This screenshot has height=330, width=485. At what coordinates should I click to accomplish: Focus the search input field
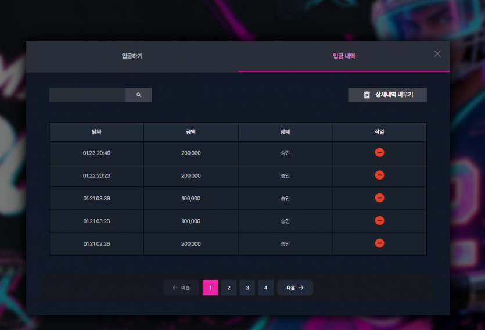tap(88, 95)
